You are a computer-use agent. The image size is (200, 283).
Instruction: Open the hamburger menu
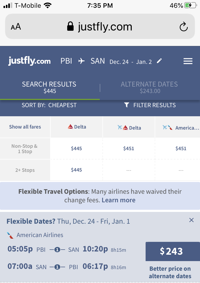(188, 61)
